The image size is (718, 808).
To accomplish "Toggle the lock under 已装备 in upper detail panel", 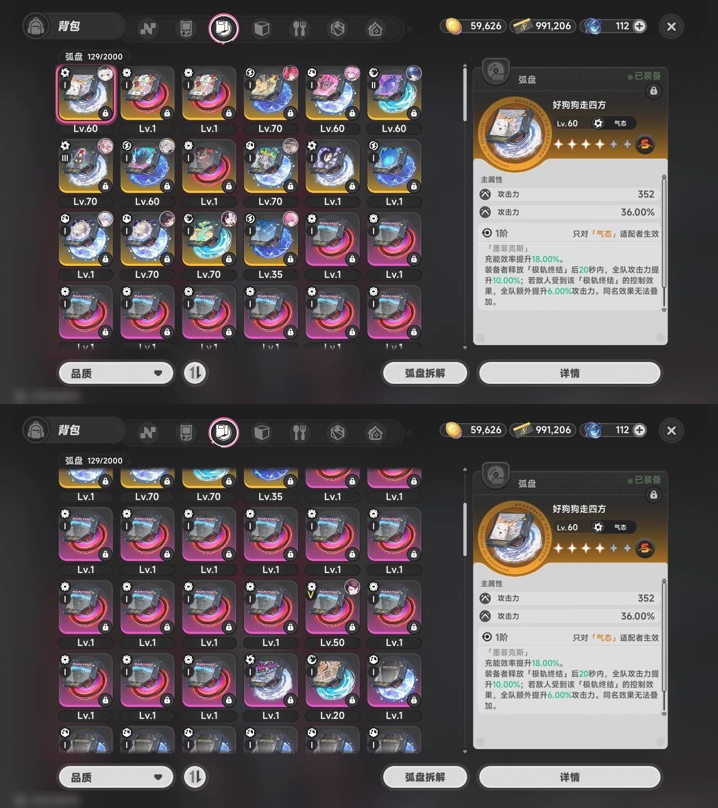I will [x=653, y=91].
